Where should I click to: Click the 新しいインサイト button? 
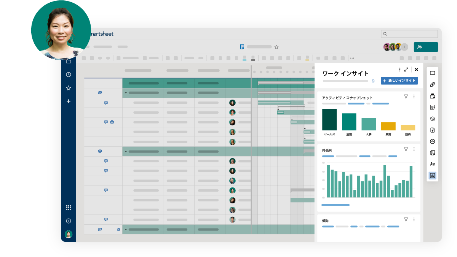point(399,81)
